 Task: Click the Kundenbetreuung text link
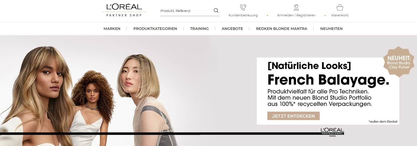[243, 15]
